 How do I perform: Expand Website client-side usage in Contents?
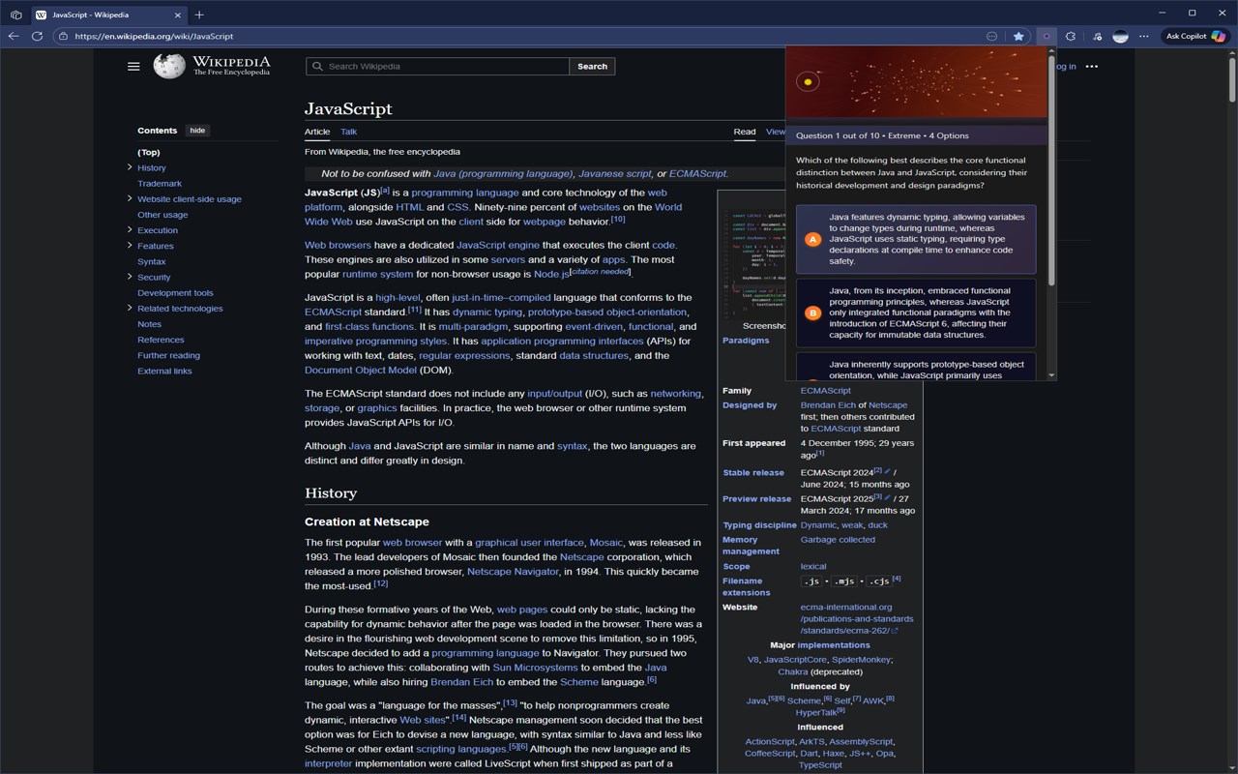pos(130,198)
